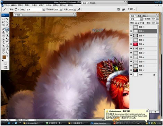Toggle Quick Mask mode button

[x=5, y=64]
